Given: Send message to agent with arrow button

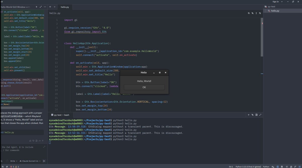Looking at the screenshot, I should (44, 161).
